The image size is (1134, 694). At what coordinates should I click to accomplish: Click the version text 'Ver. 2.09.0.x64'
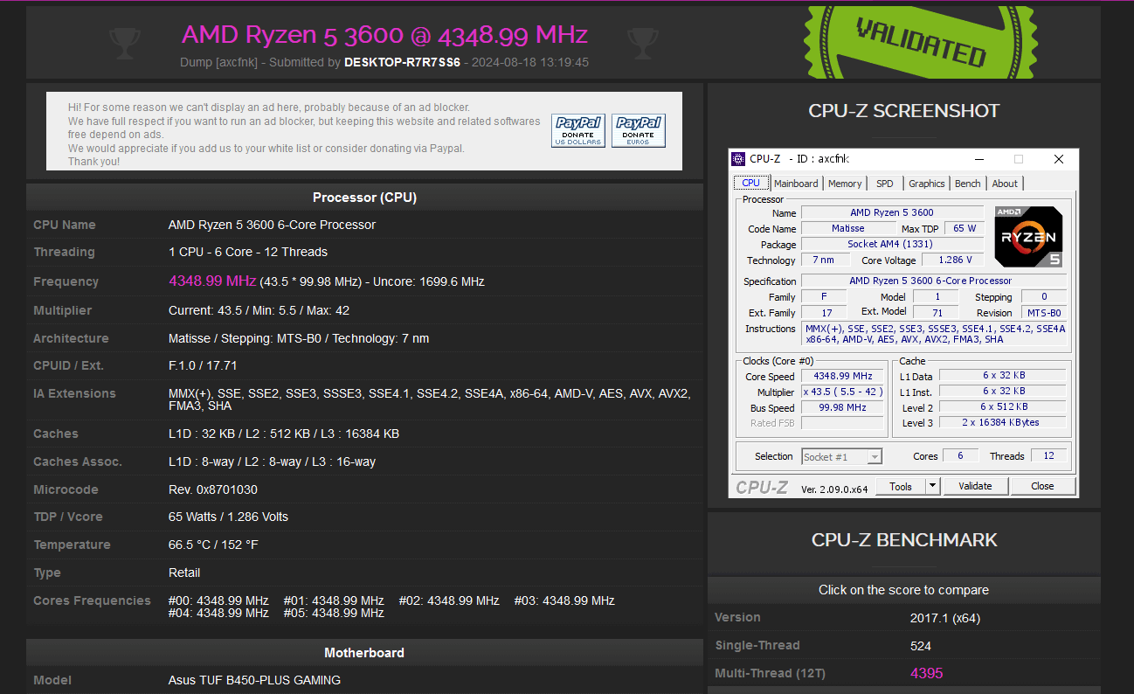coord(834,489)
